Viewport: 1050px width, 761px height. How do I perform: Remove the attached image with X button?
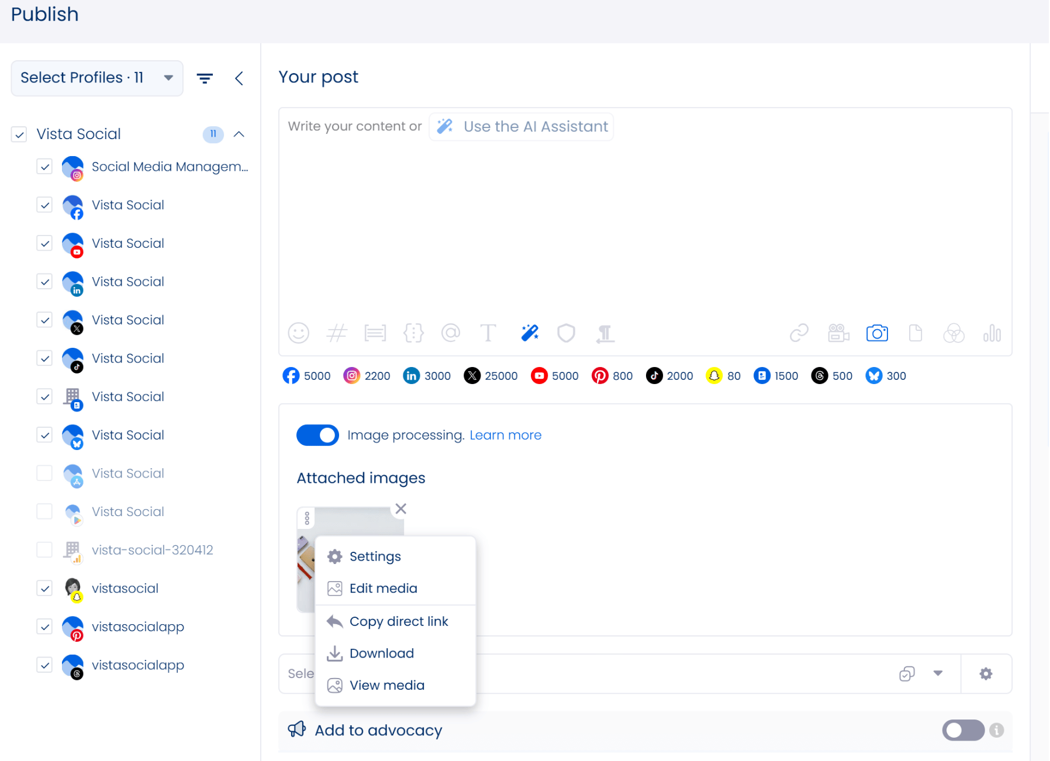pyautogui.click(x=400, y=509)
